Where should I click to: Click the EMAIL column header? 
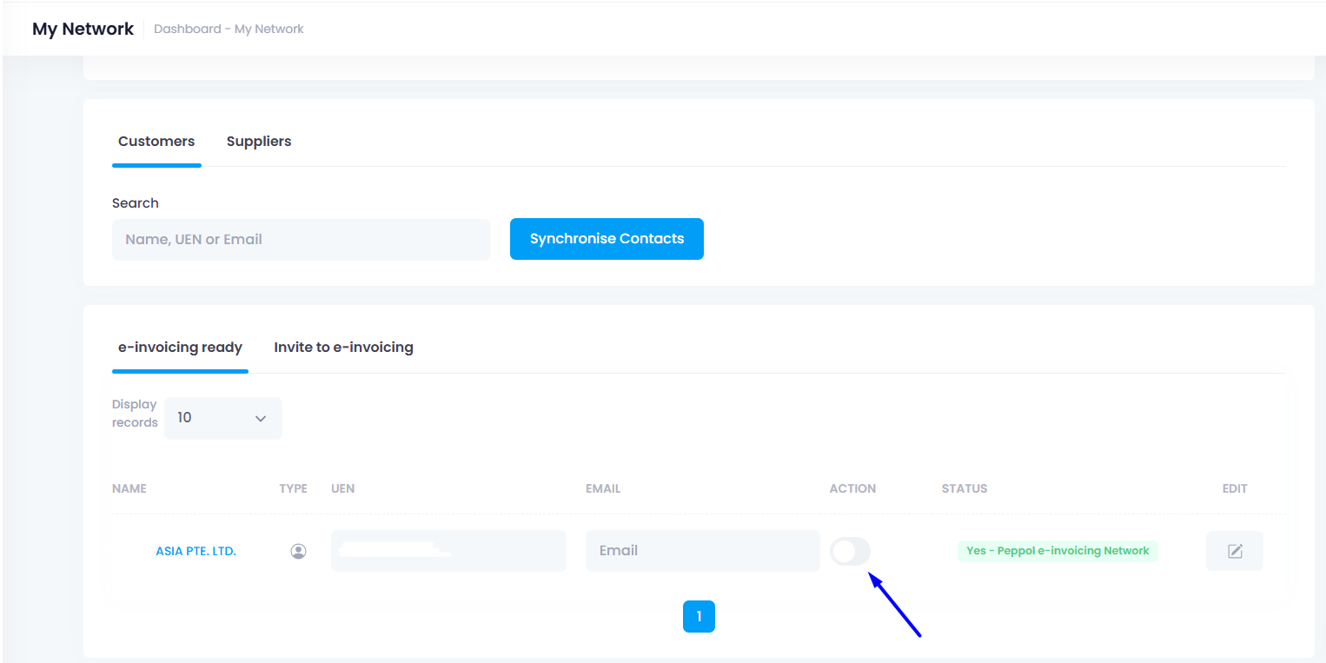point(603,488)
